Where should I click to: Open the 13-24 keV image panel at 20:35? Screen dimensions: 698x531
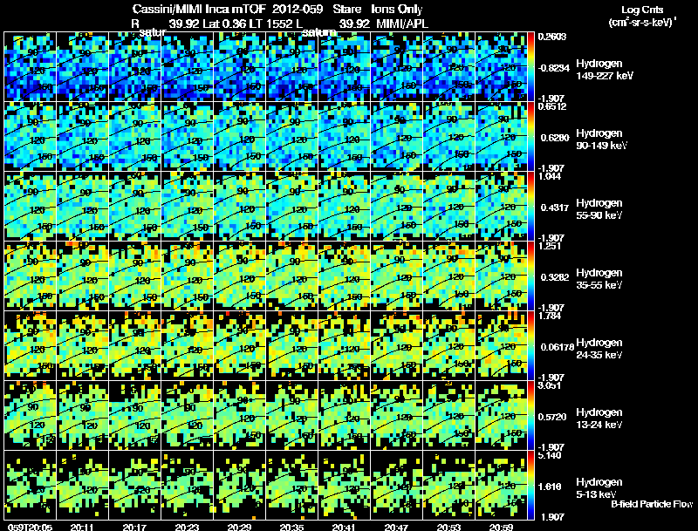click(292, 415)
